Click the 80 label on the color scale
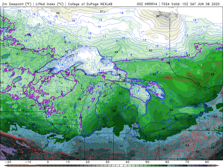 (207, 162)
